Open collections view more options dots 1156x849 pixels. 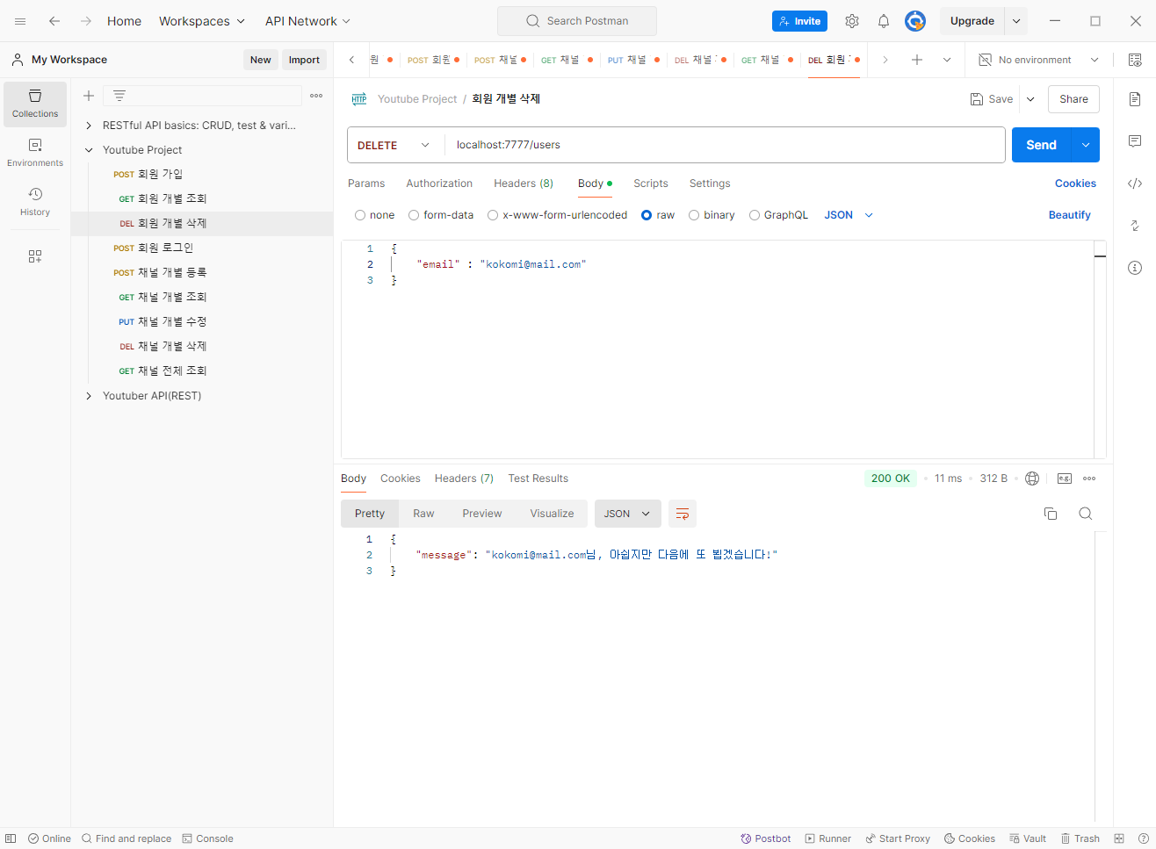pyautogui.click(x=316, y=96)
